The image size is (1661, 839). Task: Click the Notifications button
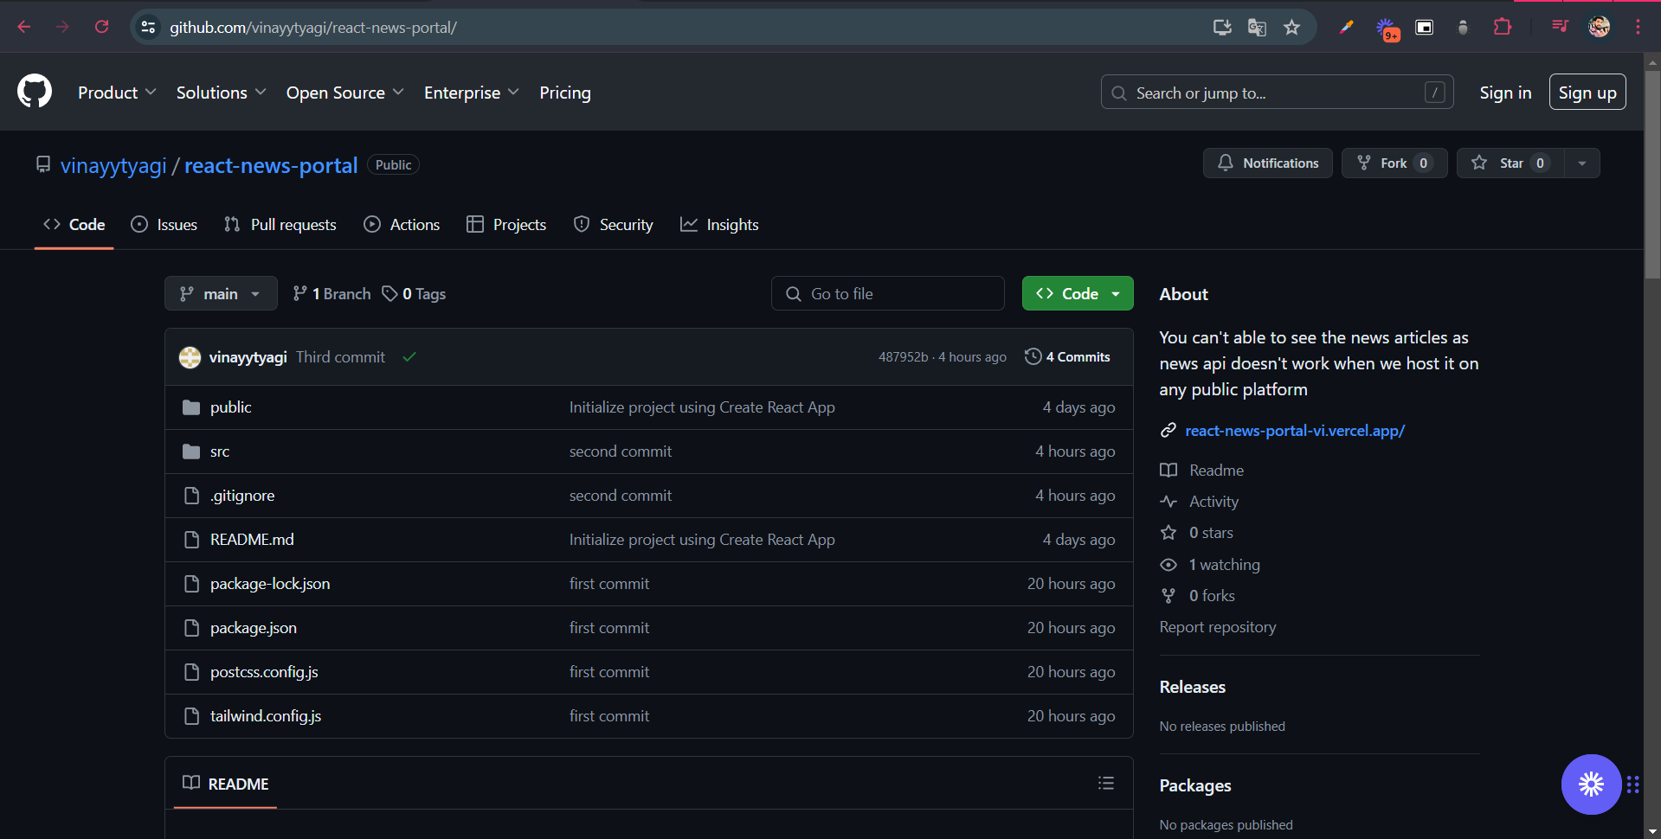point(1268,163)
